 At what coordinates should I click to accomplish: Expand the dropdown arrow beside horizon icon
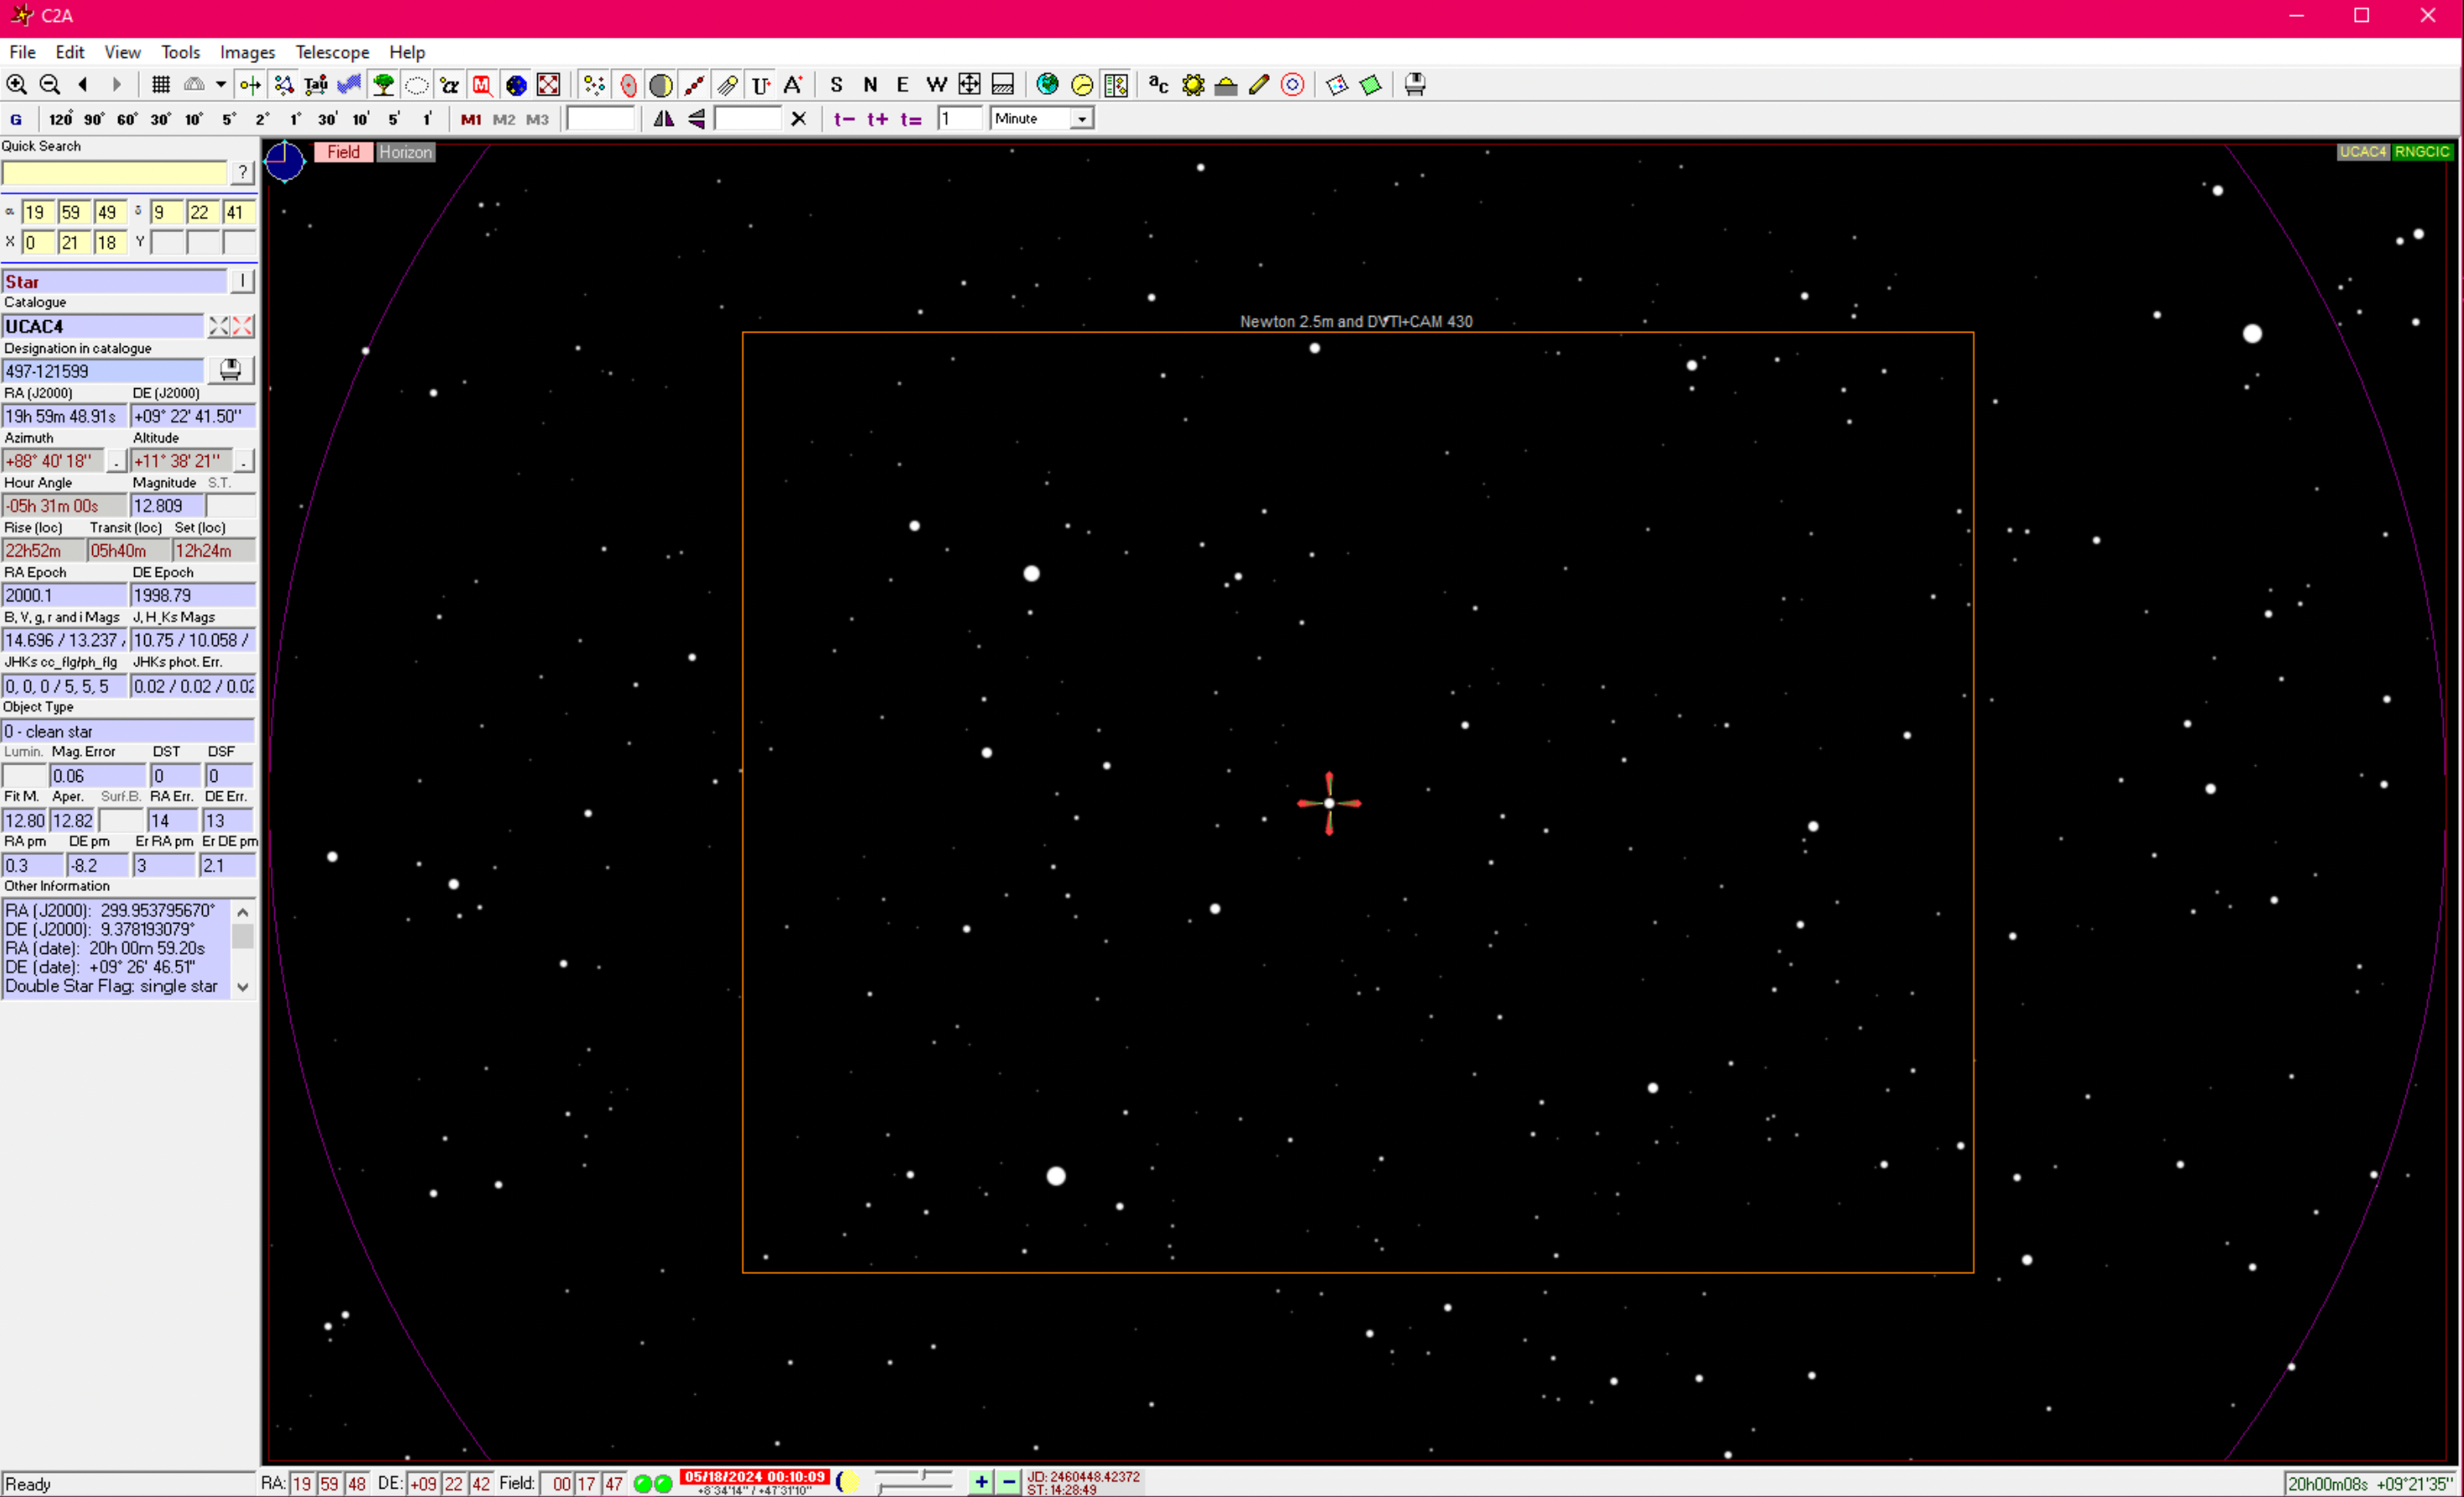pyautogui.click(x=221, y=85)
